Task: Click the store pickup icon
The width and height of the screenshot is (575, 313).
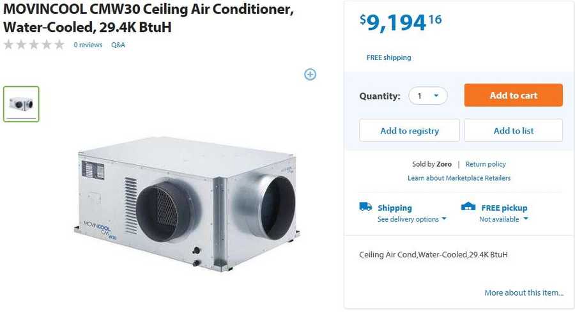Action: tap(468, 207)
